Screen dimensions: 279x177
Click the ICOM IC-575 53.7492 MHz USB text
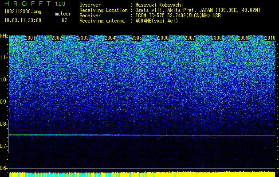178,15
